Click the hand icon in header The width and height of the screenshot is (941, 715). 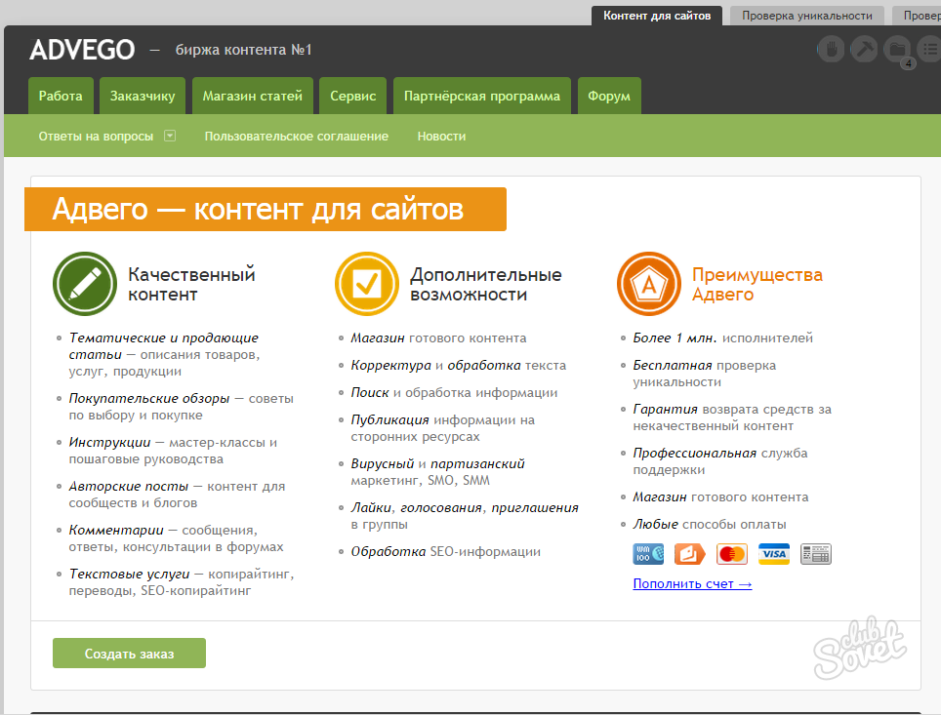(x=831, y=49)
